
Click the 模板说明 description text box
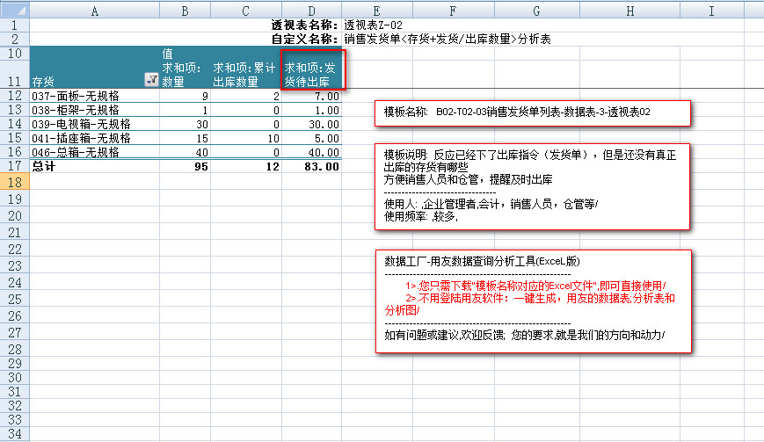(x=533, y=185)
